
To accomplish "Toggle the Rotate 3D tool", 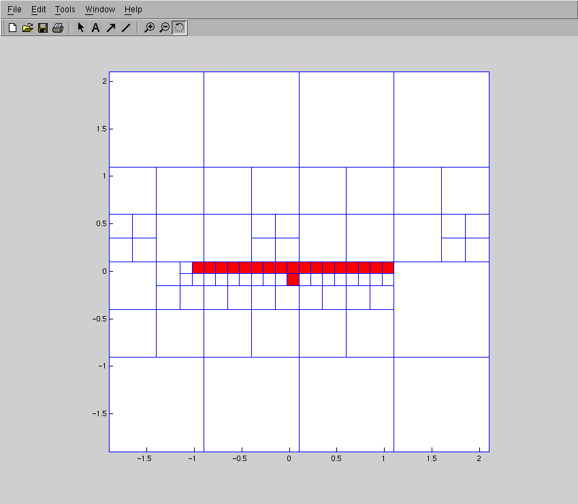I will click(x=179, y=28).
